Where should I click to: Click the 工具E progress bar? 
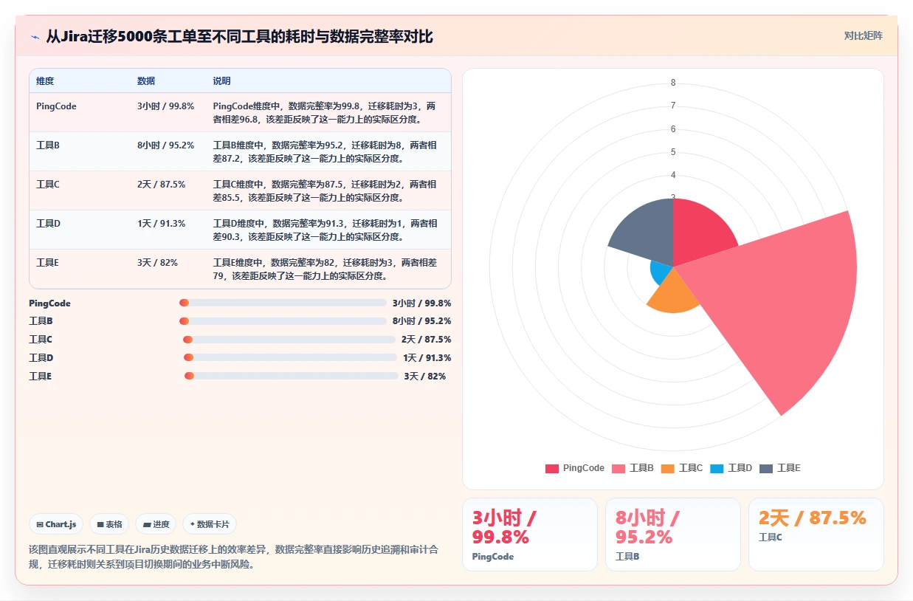pyautogui.click(x=291, y=376)
